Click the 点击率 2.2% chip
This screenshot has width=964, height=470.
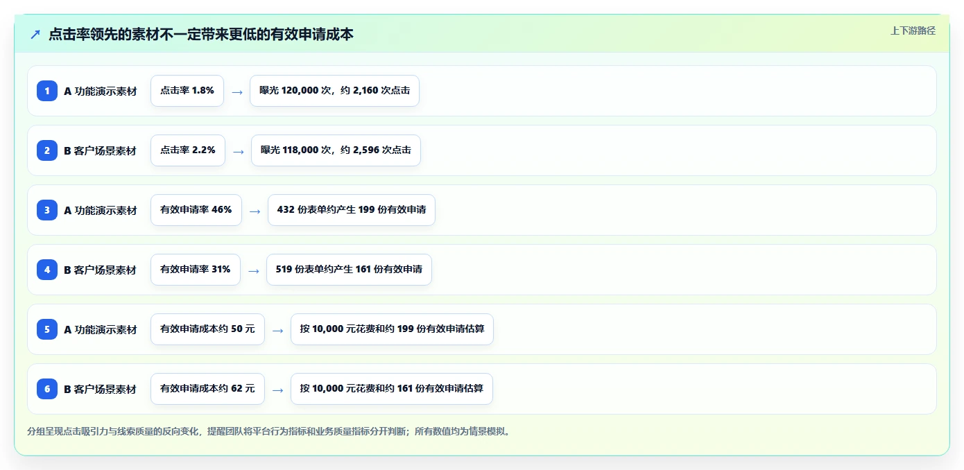coord(188,150)
